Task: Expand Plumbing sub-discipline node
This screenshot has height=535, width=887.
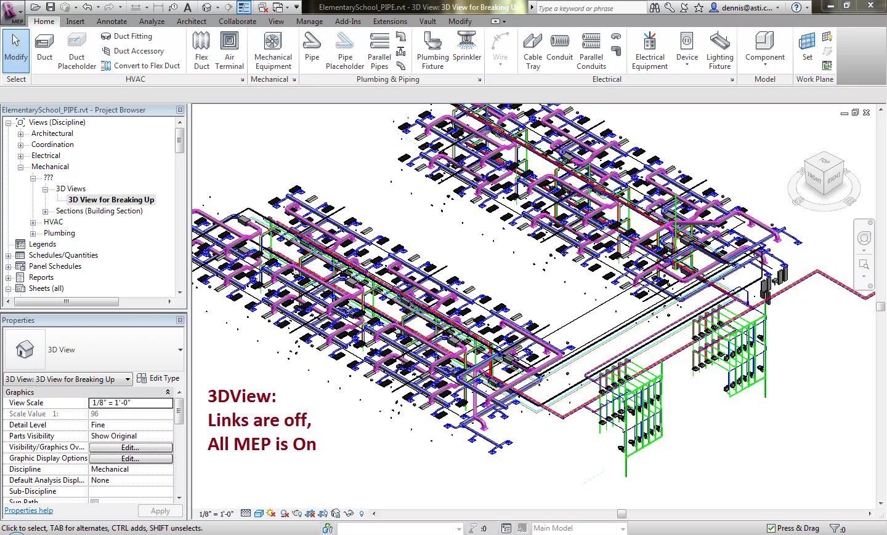Action: (x=33, y=234)
